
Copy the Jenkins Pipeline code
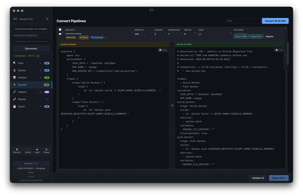point(163,50)
